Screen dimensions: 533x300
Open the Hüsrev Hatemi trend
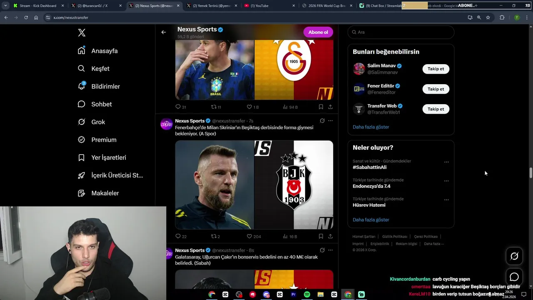(x=369, y=205)
